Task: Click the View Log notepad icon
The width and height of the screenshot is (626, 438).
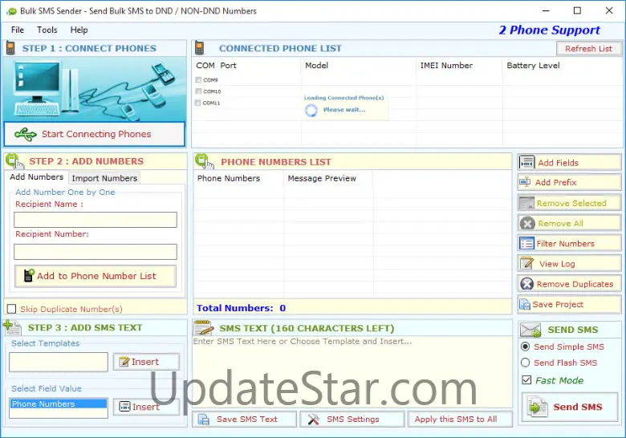Action: pos(527,264)
